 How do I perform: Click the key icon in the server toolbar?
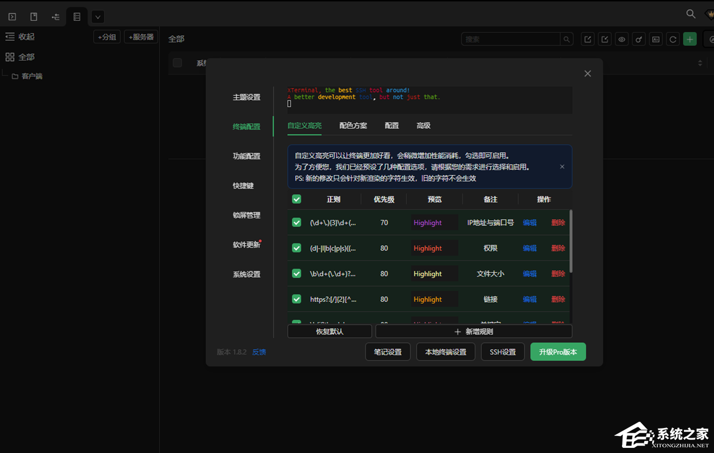pyautogui.click(x=639, y=39)
